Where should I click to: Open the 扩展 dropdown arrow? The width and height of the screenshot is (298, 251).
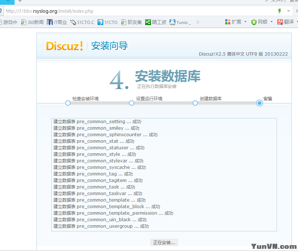click(x=245, y=22)
